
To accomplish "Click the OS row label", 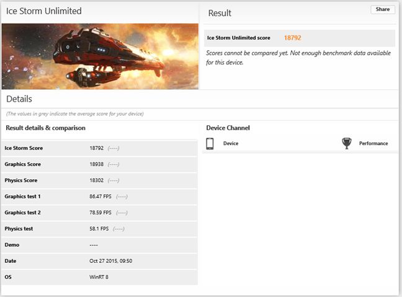I will tap(8, 277).
